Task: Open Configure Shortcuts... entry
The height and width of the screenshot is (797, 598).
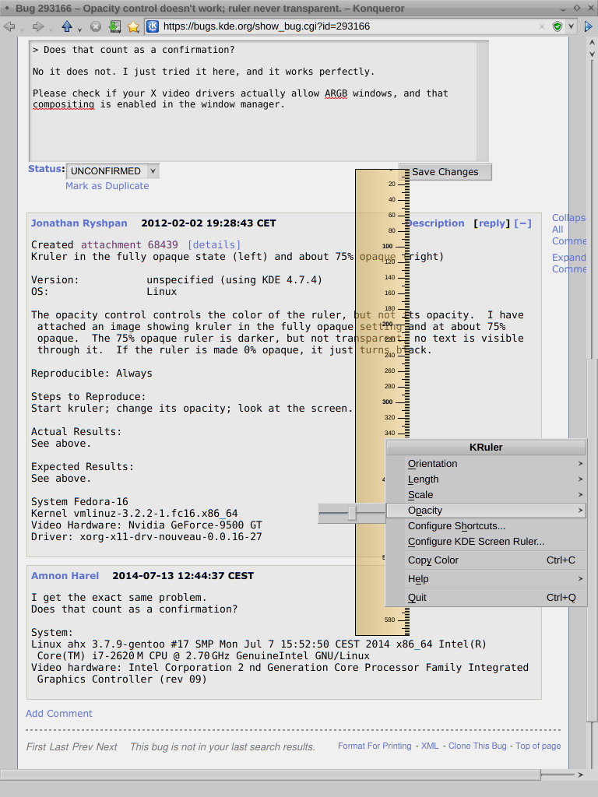Action: pos(486,526)
